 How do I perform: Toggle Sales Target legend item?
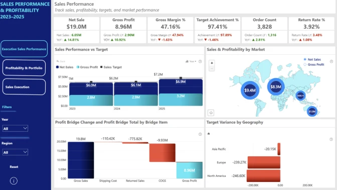pos(111,67)
